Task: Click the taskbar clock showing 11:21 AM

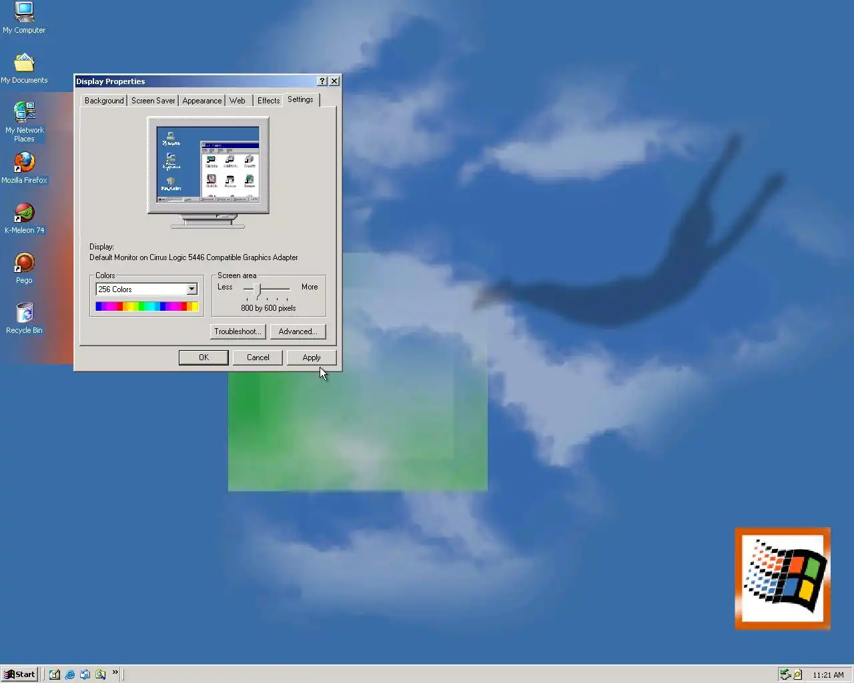Action: coord(828,675)
